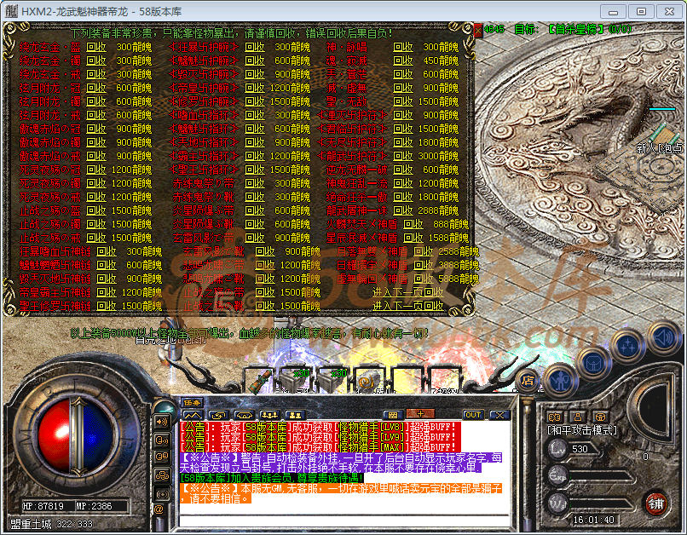Click the orange plus button in chat toolbar

pyautogui.click(x=420, y=413)
